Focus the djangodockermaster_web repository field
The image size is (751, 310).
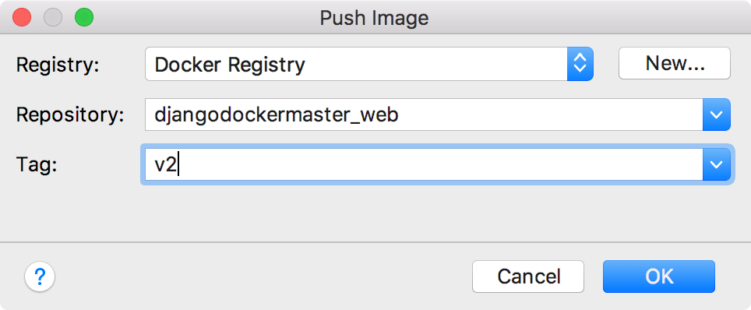[x=424, y=114]
